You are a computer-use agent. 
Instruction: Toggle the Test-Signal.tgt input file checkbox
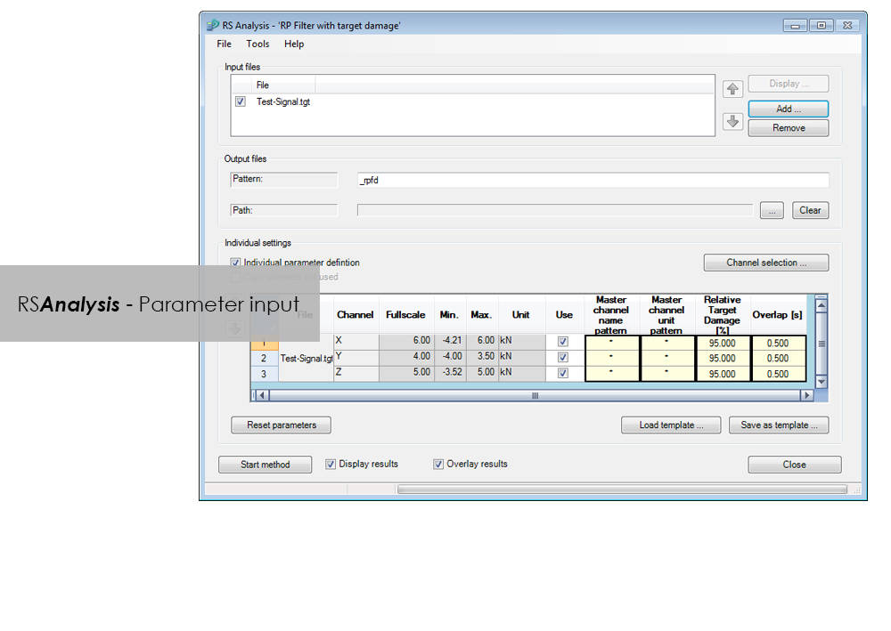point(241,102)
